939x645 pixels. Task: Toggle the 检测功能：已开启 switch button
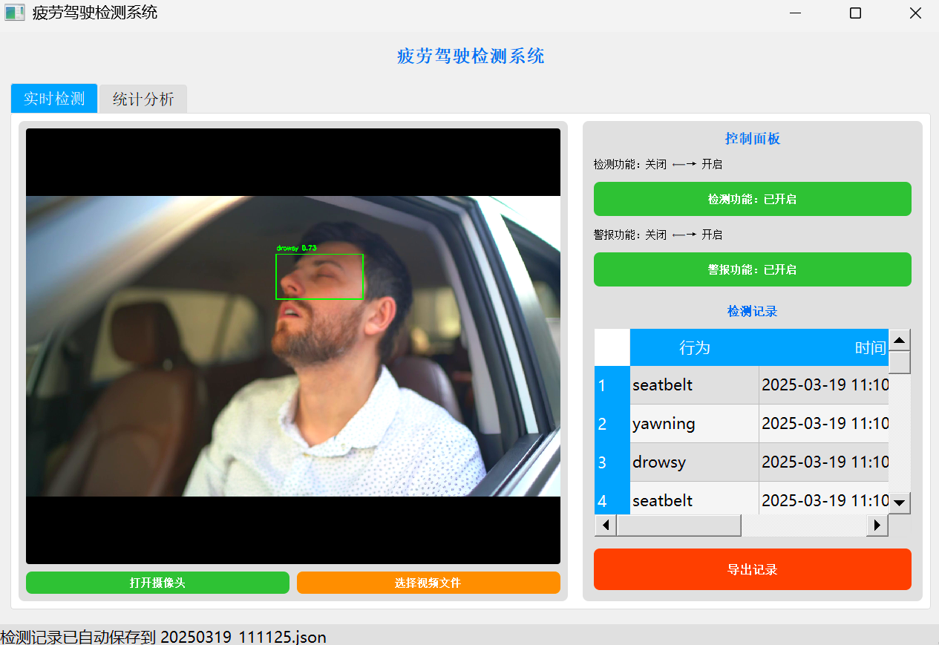coord(752,199)
